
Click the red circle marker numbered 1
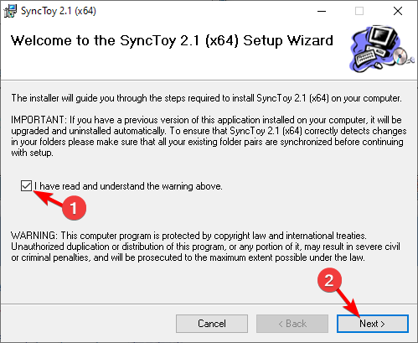[x=74, y=208]
